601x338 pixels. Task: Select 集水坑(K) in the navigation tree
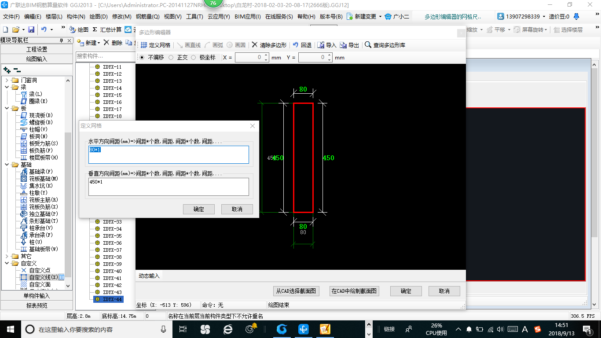point(41,186)
